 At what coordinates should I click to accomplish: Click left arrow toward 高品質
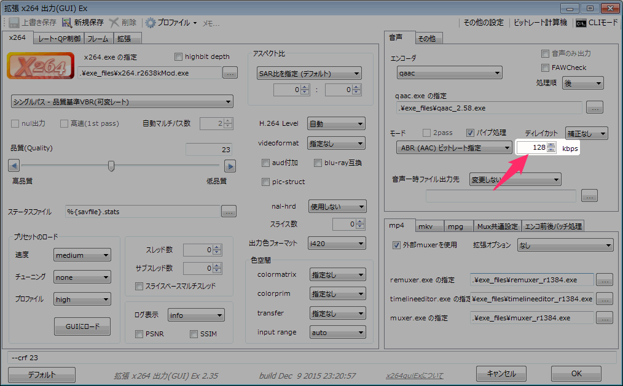(x=14, y=166)
